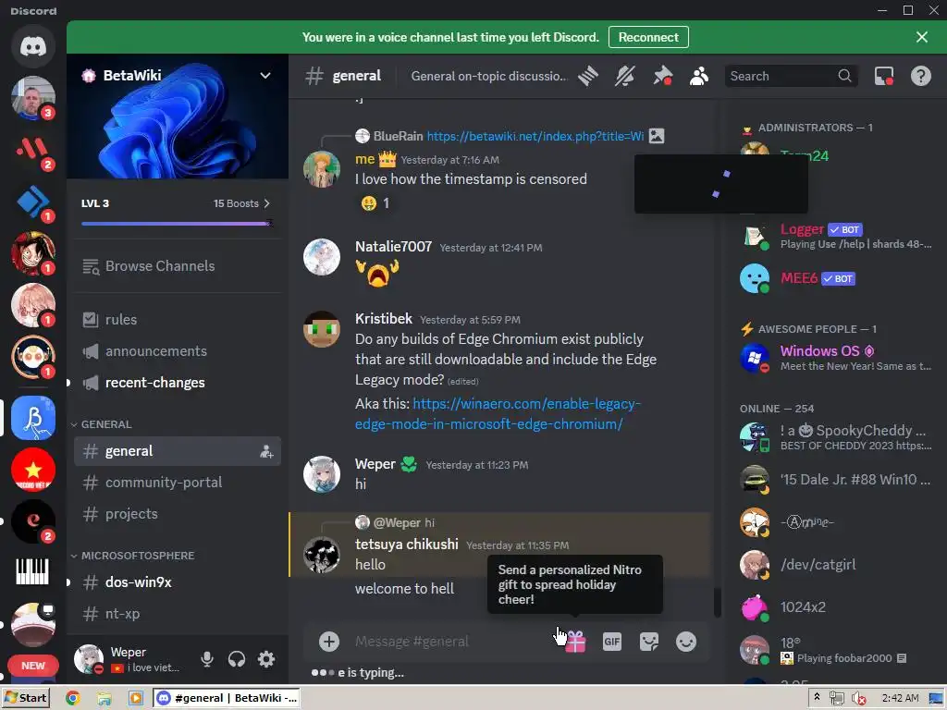947x710 pixels.
Task: Toggle headphones deafen
Action: [x=237, y=658]
